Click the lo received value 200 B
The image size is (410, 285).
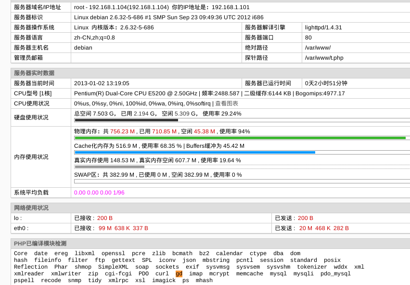point(104,218)
